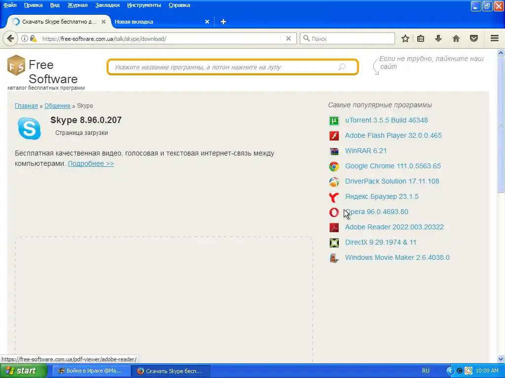Click the large Skype logo icon
The image size is (505, 378).
point(29,128)
